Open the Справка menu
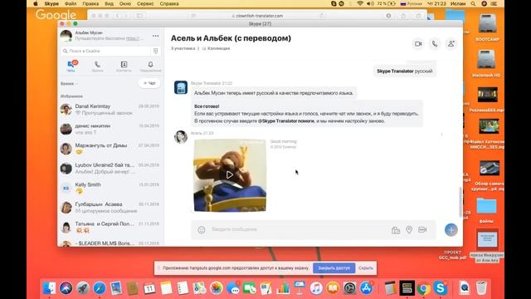 168,3
